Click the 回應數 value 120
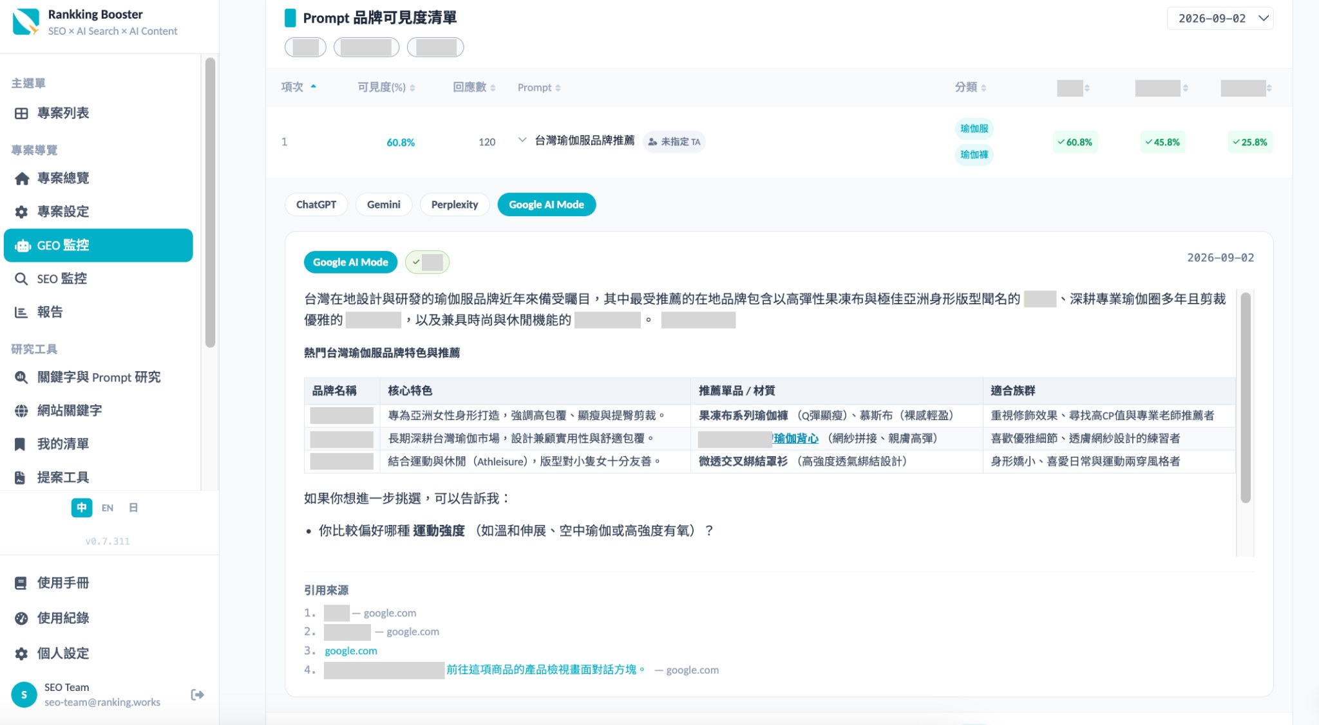1319x725 pixels. click(x=487, y=142)
